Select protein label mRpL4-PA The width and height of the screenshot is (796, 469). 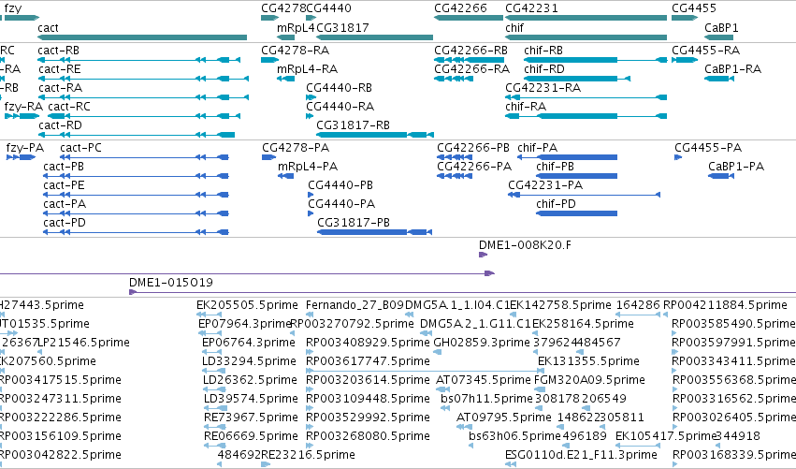tap(308, 167)
